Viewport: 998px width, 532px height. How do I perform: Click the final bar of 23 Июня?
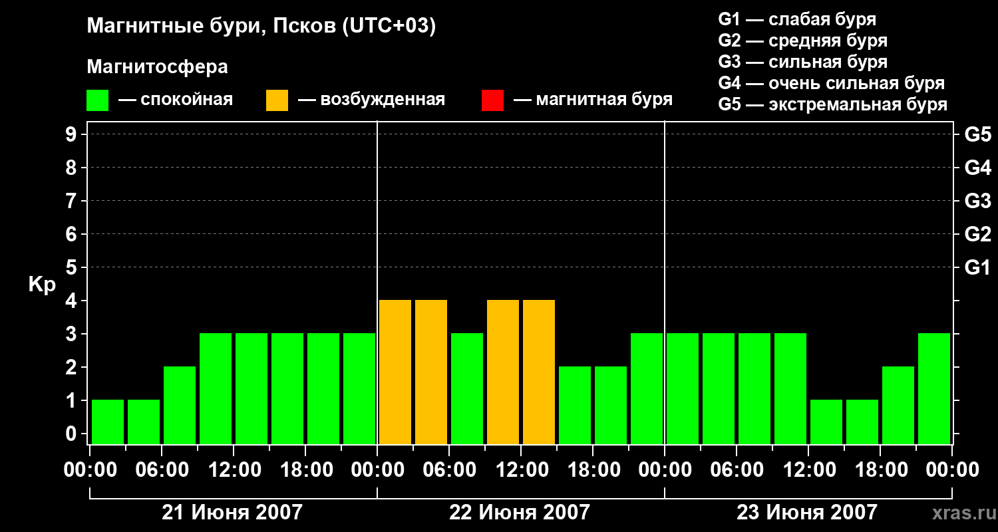coord(934,388)
